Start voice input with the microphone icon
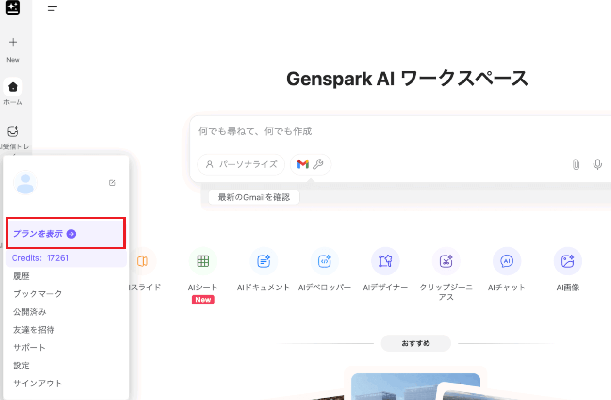This screenshot has width=611, height=400. [x=597, y=165]
